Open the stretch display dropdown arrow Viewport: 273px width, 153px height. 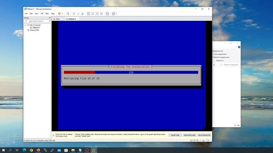pos(116,14)
